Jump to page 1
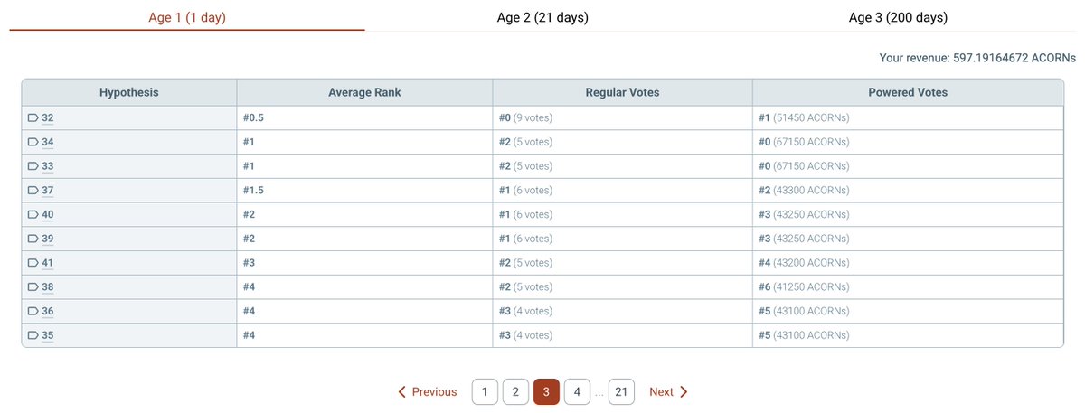The height and width of the screenshot is (413, 1085). tap(485, 392)
